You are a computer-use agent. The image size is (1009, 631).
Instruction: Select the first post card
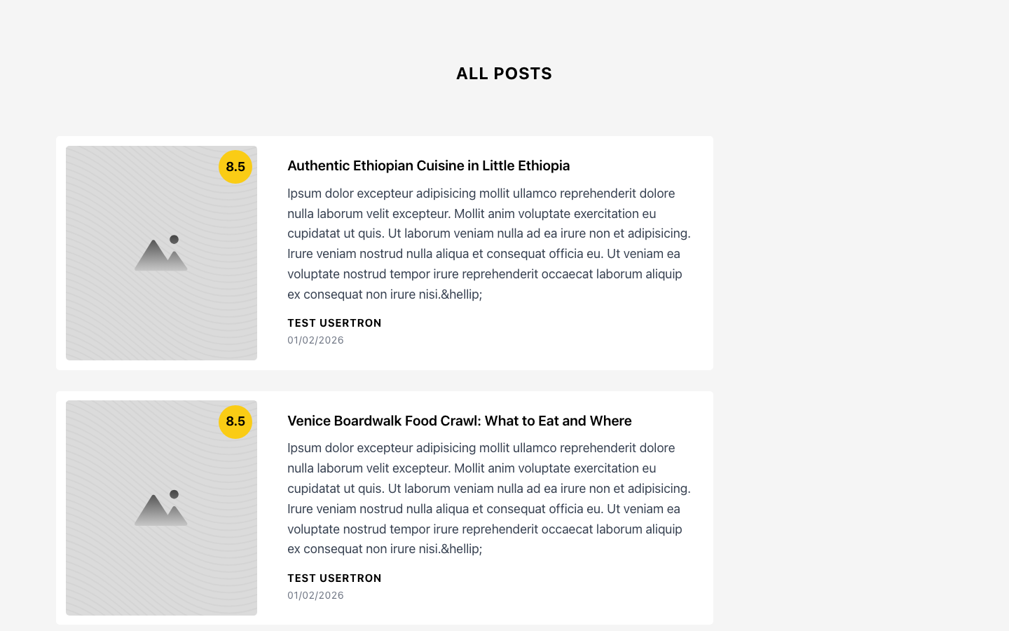(384, 253)
